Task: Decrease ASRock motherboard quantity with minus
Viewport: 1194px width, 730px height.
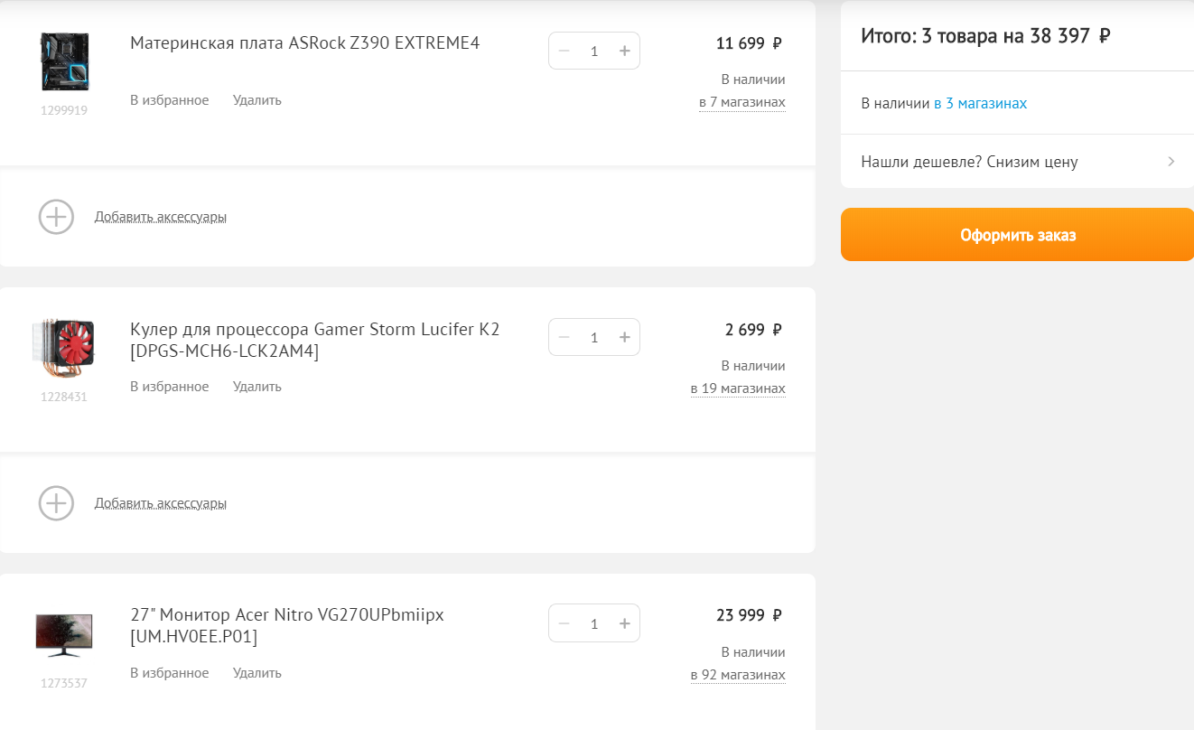Action: point(564,51)
